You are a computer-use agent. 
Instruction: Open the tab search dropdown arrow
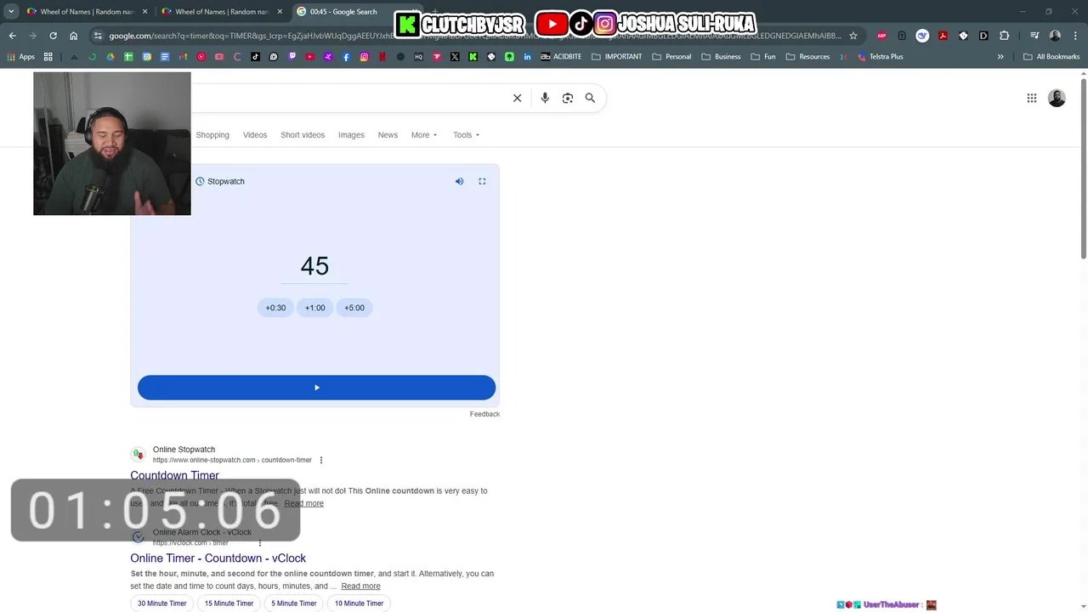click(x=11, y=12)
